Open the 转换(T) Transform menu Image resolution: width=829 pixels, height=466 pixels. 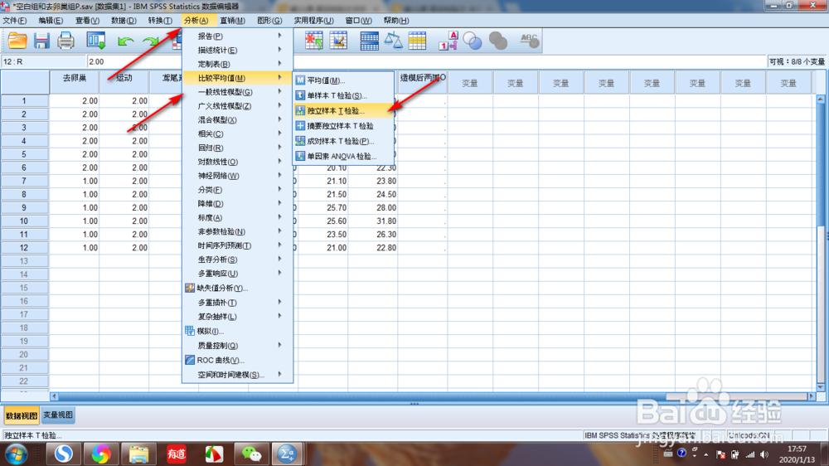pyautogui.click(x=160, y=20)
